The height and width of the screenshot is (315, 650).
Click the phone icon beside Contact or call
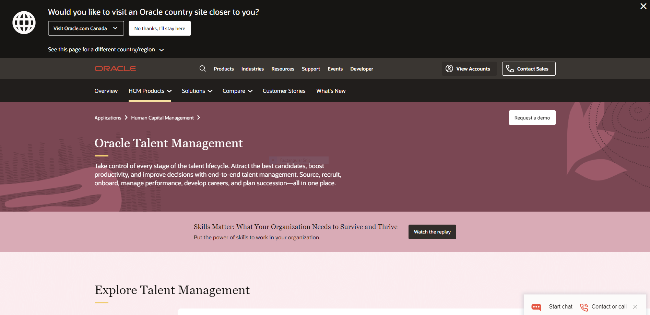584,307
